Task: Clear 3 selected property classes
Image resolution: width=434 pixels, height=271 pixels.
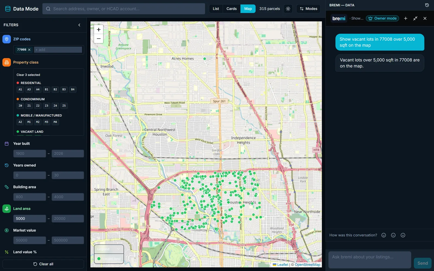Action: (x=28, y=75)
